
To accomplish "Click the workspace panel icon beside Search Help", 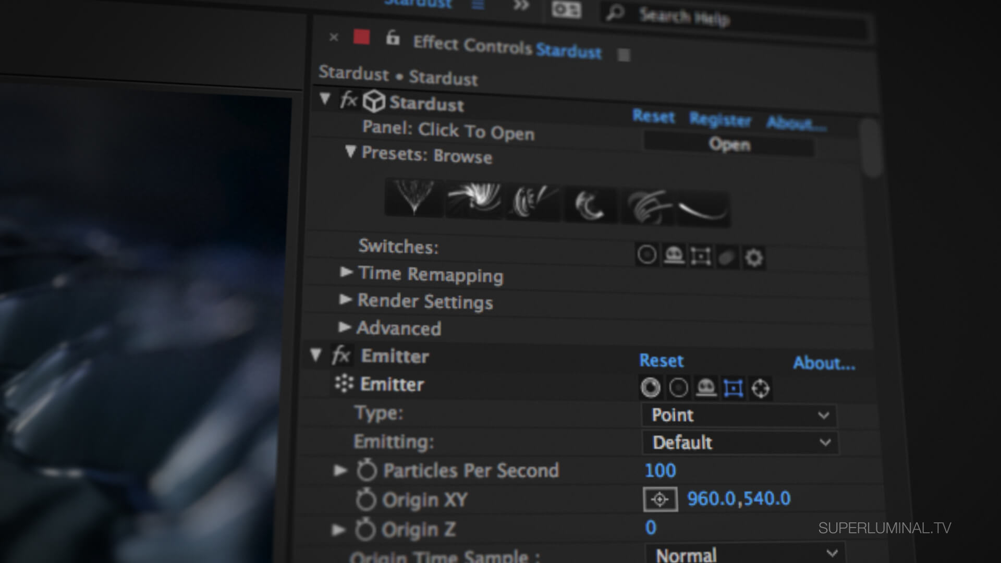I will point(566,9).
